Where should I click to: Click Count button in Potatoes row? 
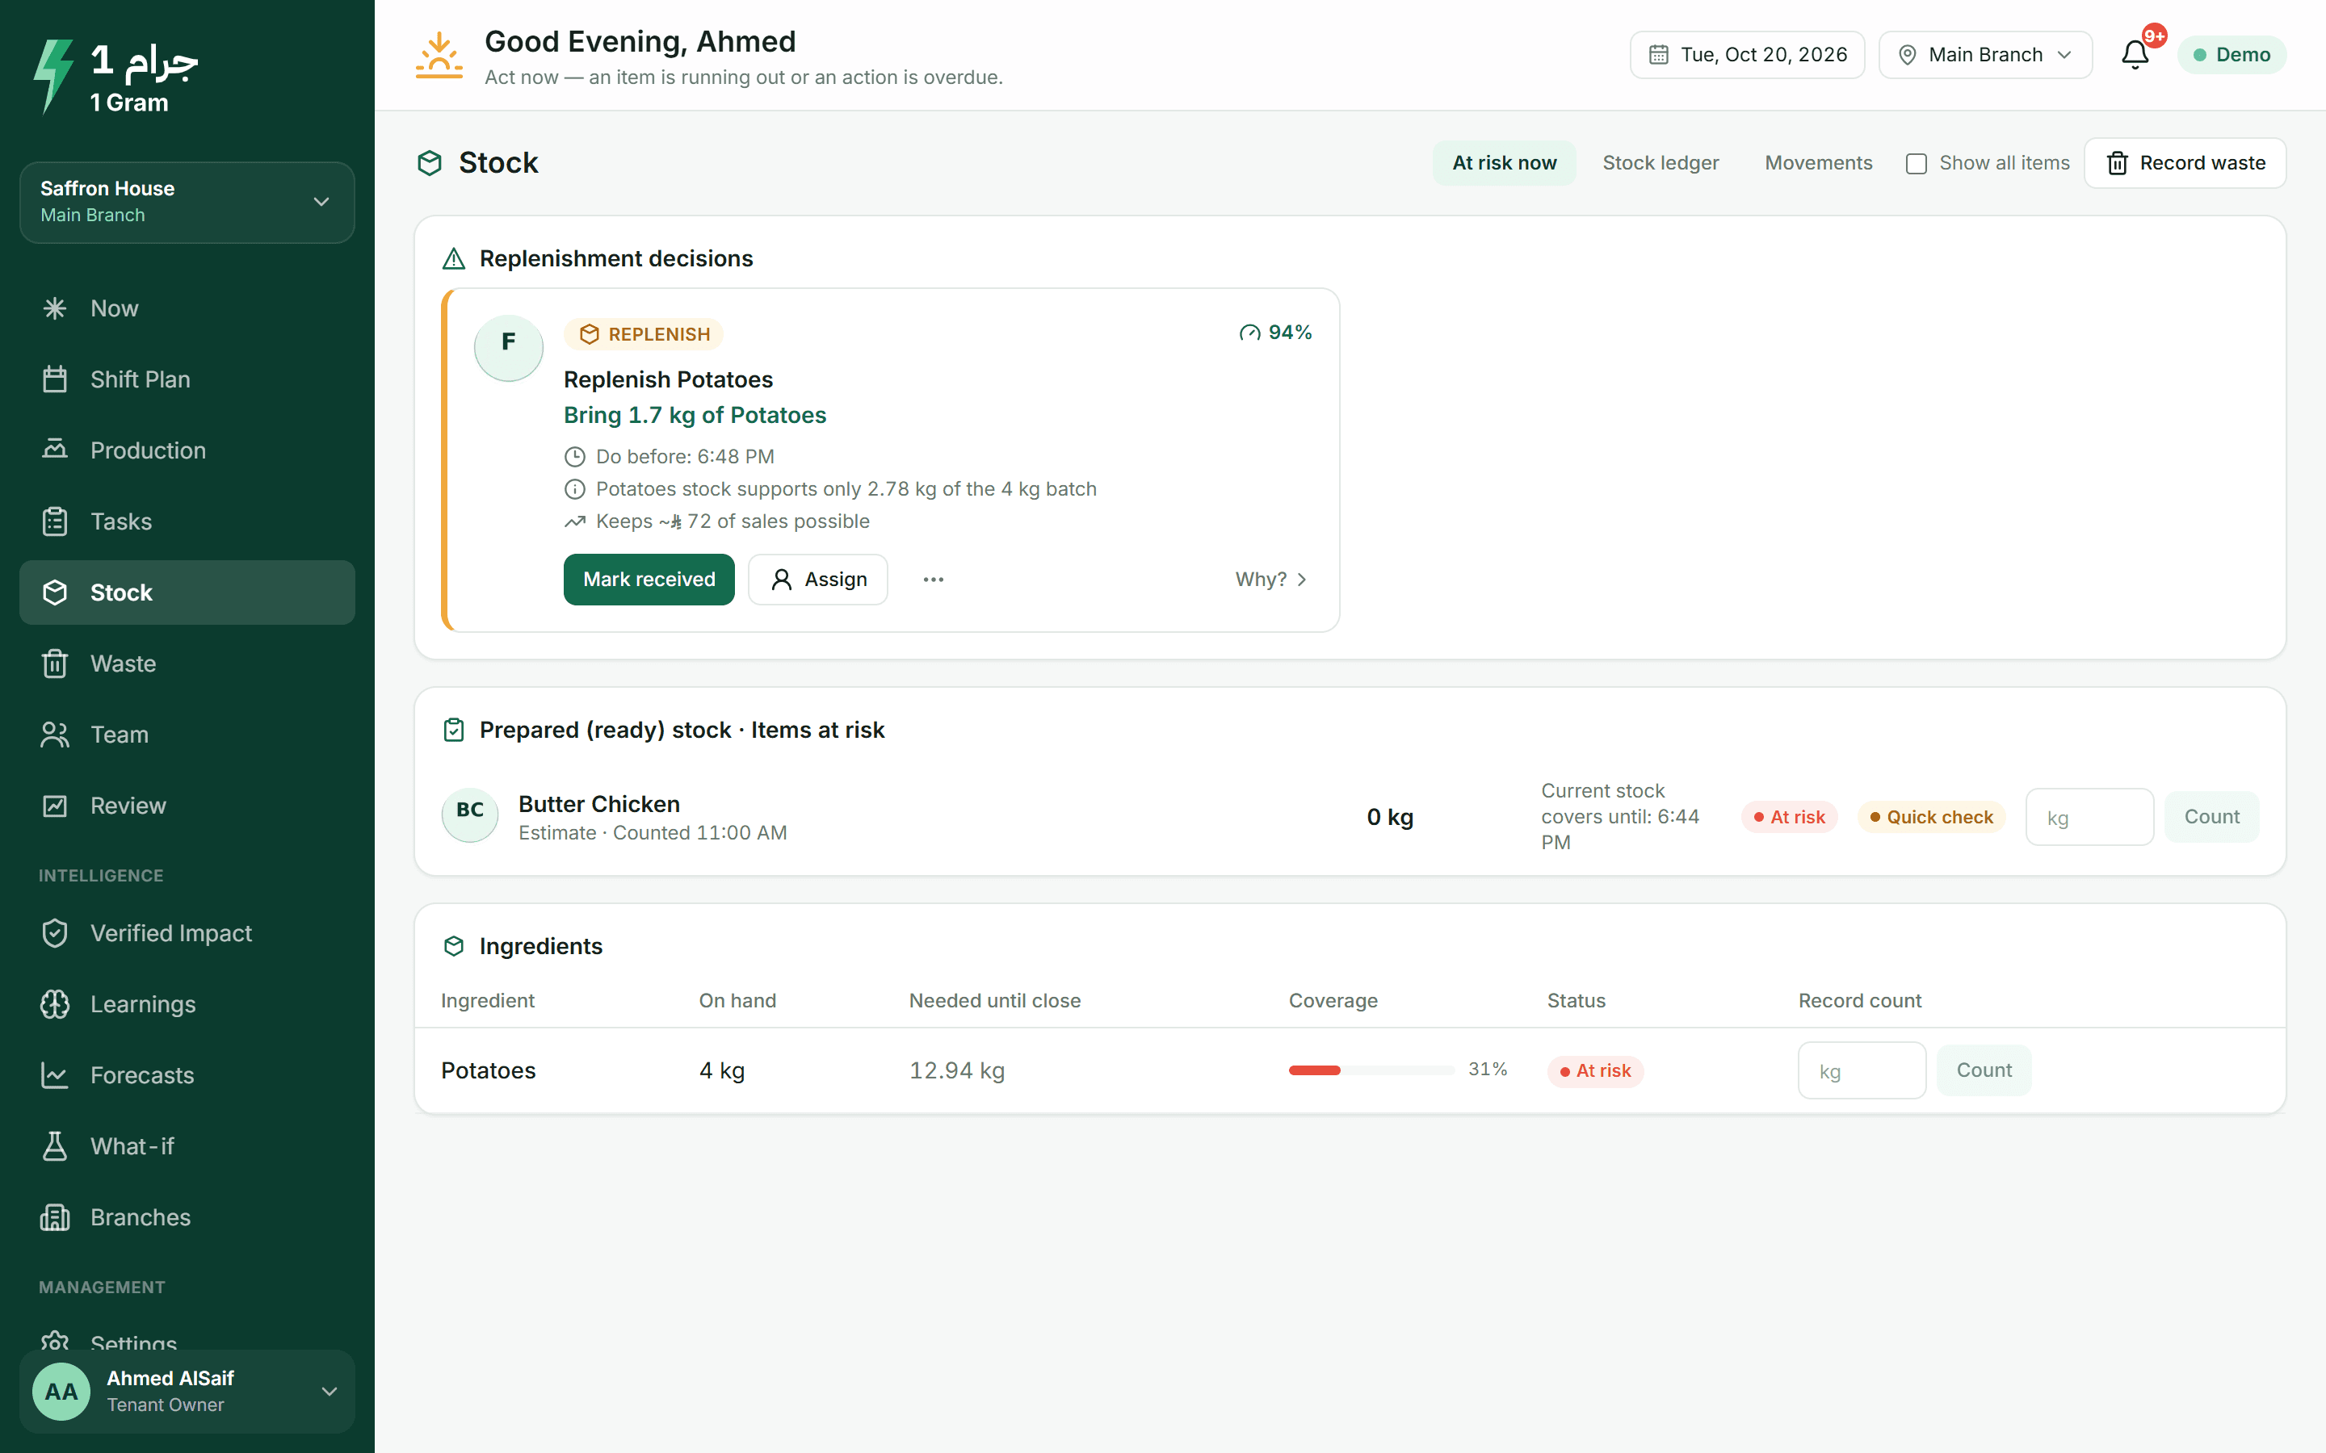tap(1984, 1070)
